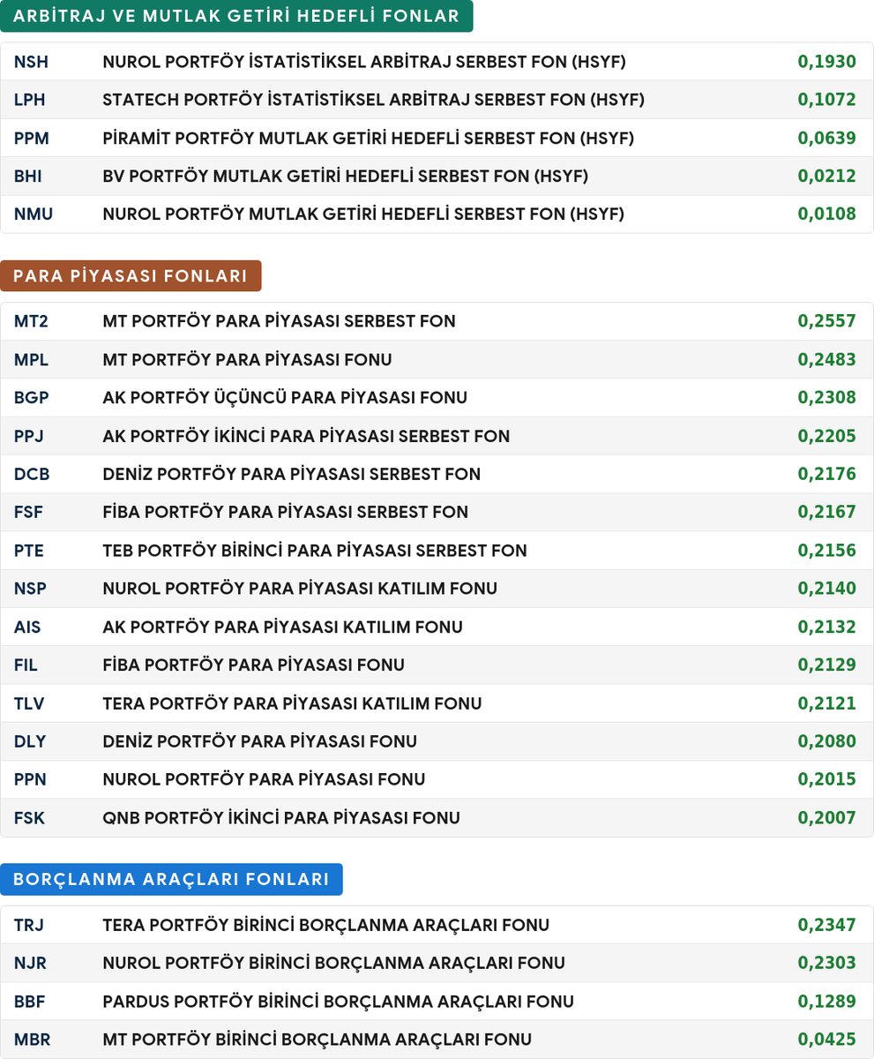Screen dimensions: 874x1059
Task: Click the value 0,2080
Action: (x=827, y=741)
